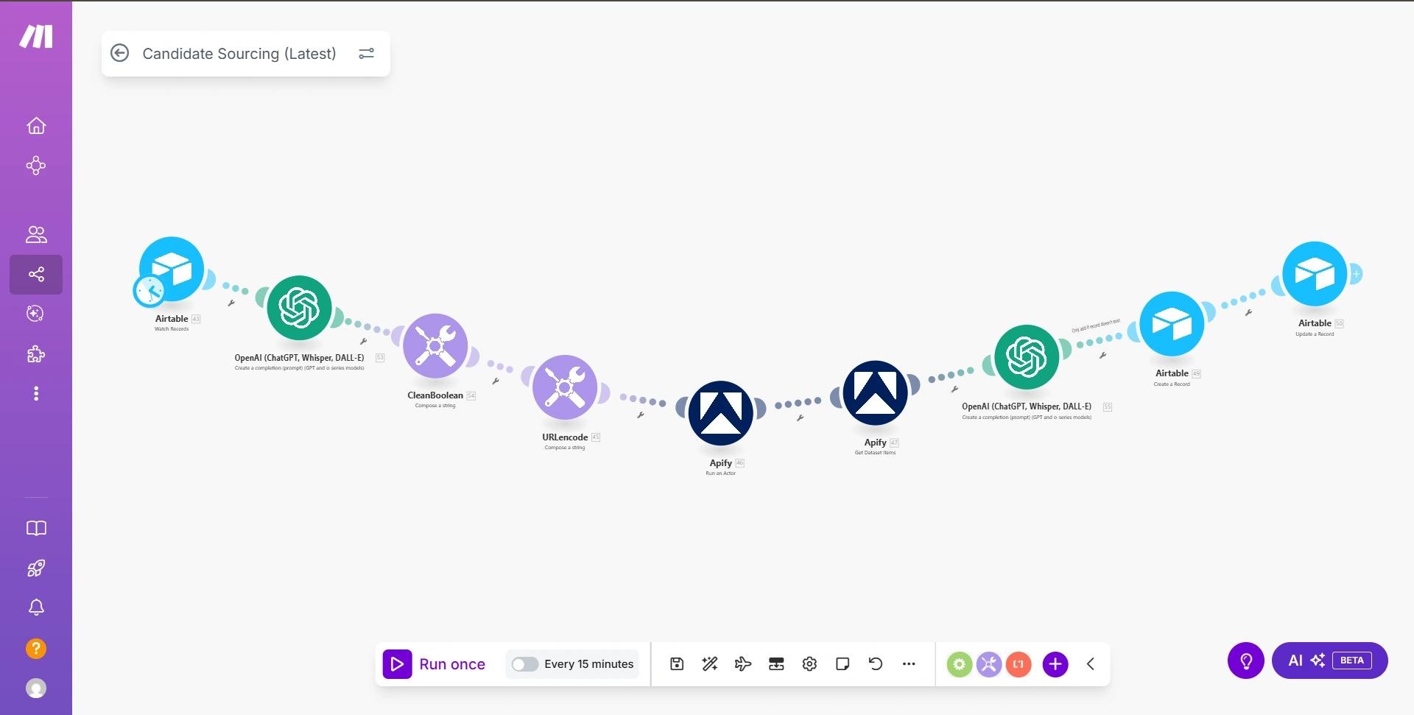
Task: Open the URLencode tools module
Action: pos(565,387)
